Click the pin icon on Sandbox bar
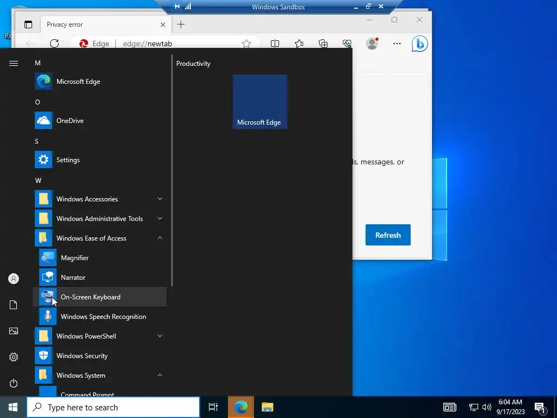Screen dimensions: 557x418 [177, 7]
